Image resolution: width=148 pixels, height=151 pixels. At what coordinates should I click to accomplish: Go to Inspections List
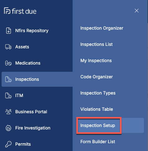[96, 44]
